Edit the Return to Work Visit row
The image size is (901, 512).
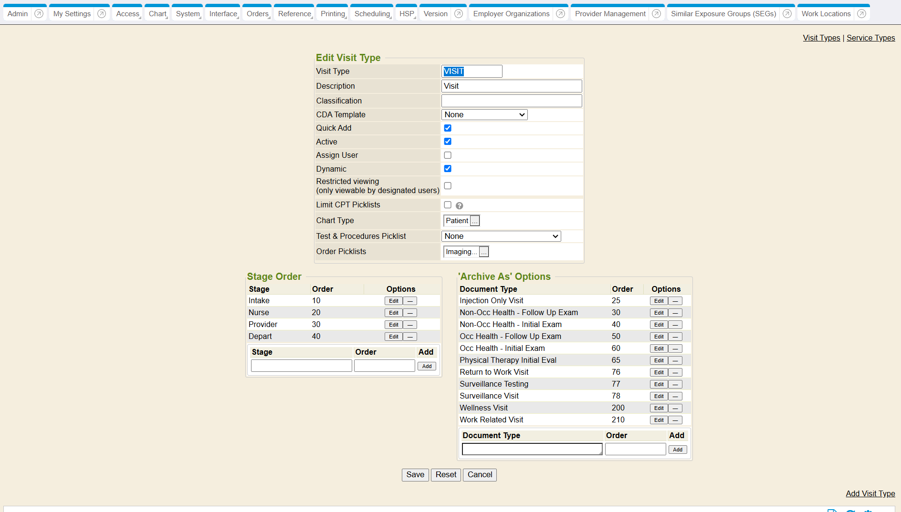click(659, 373)
